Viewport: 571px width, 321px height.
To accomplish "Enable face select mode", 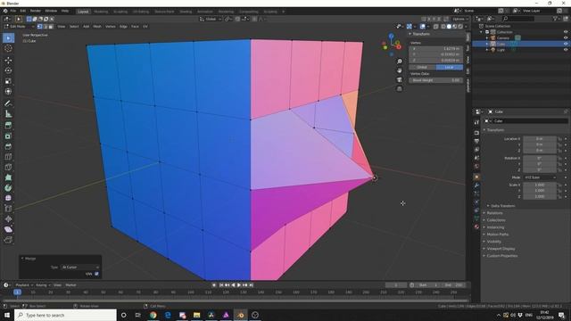I will click(x=51, y=27).
